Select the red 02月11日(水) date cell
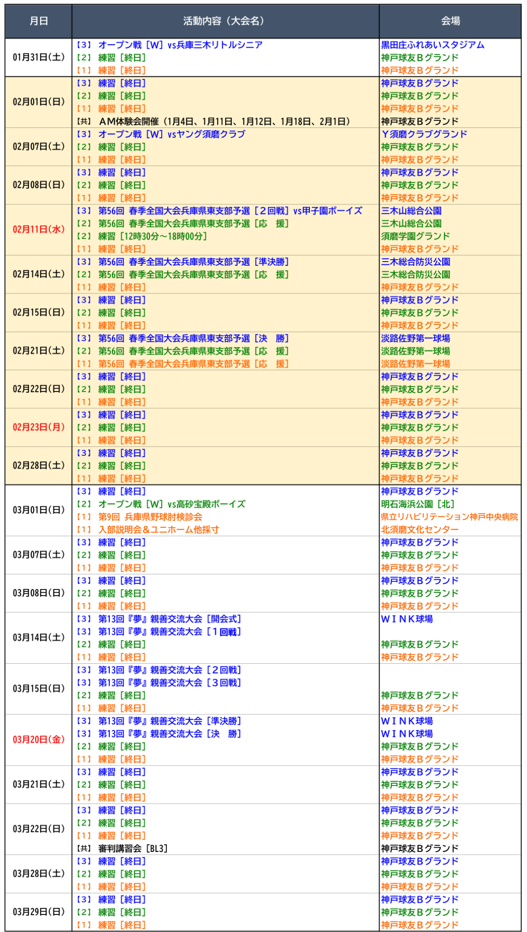The image size is (527, 932). click(x=38, y=230)
